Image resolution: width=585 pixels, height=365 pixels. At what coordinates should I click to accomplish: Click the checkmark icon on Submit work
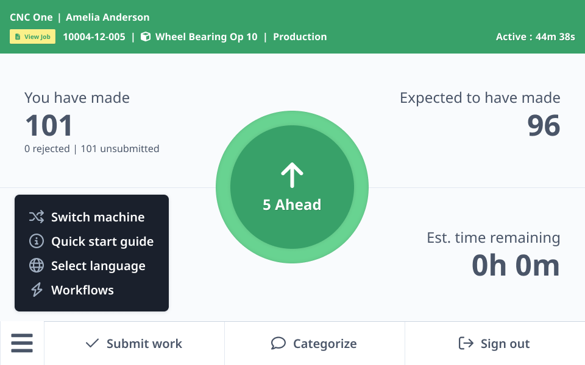click(x=92, y=344)
